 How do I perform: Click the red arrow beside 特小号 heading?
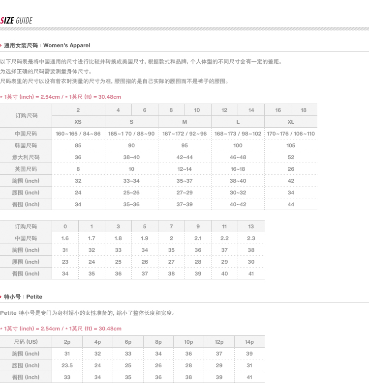coord(1,297)
